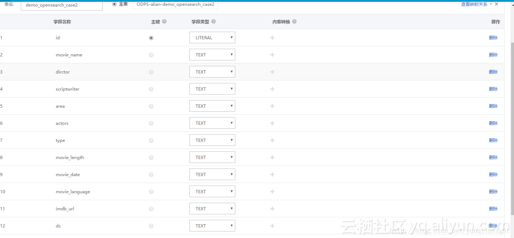Viewport: 514px width, 238px height.
Task: Set movie_date as primary key
Action: click(x=151, y=175)
